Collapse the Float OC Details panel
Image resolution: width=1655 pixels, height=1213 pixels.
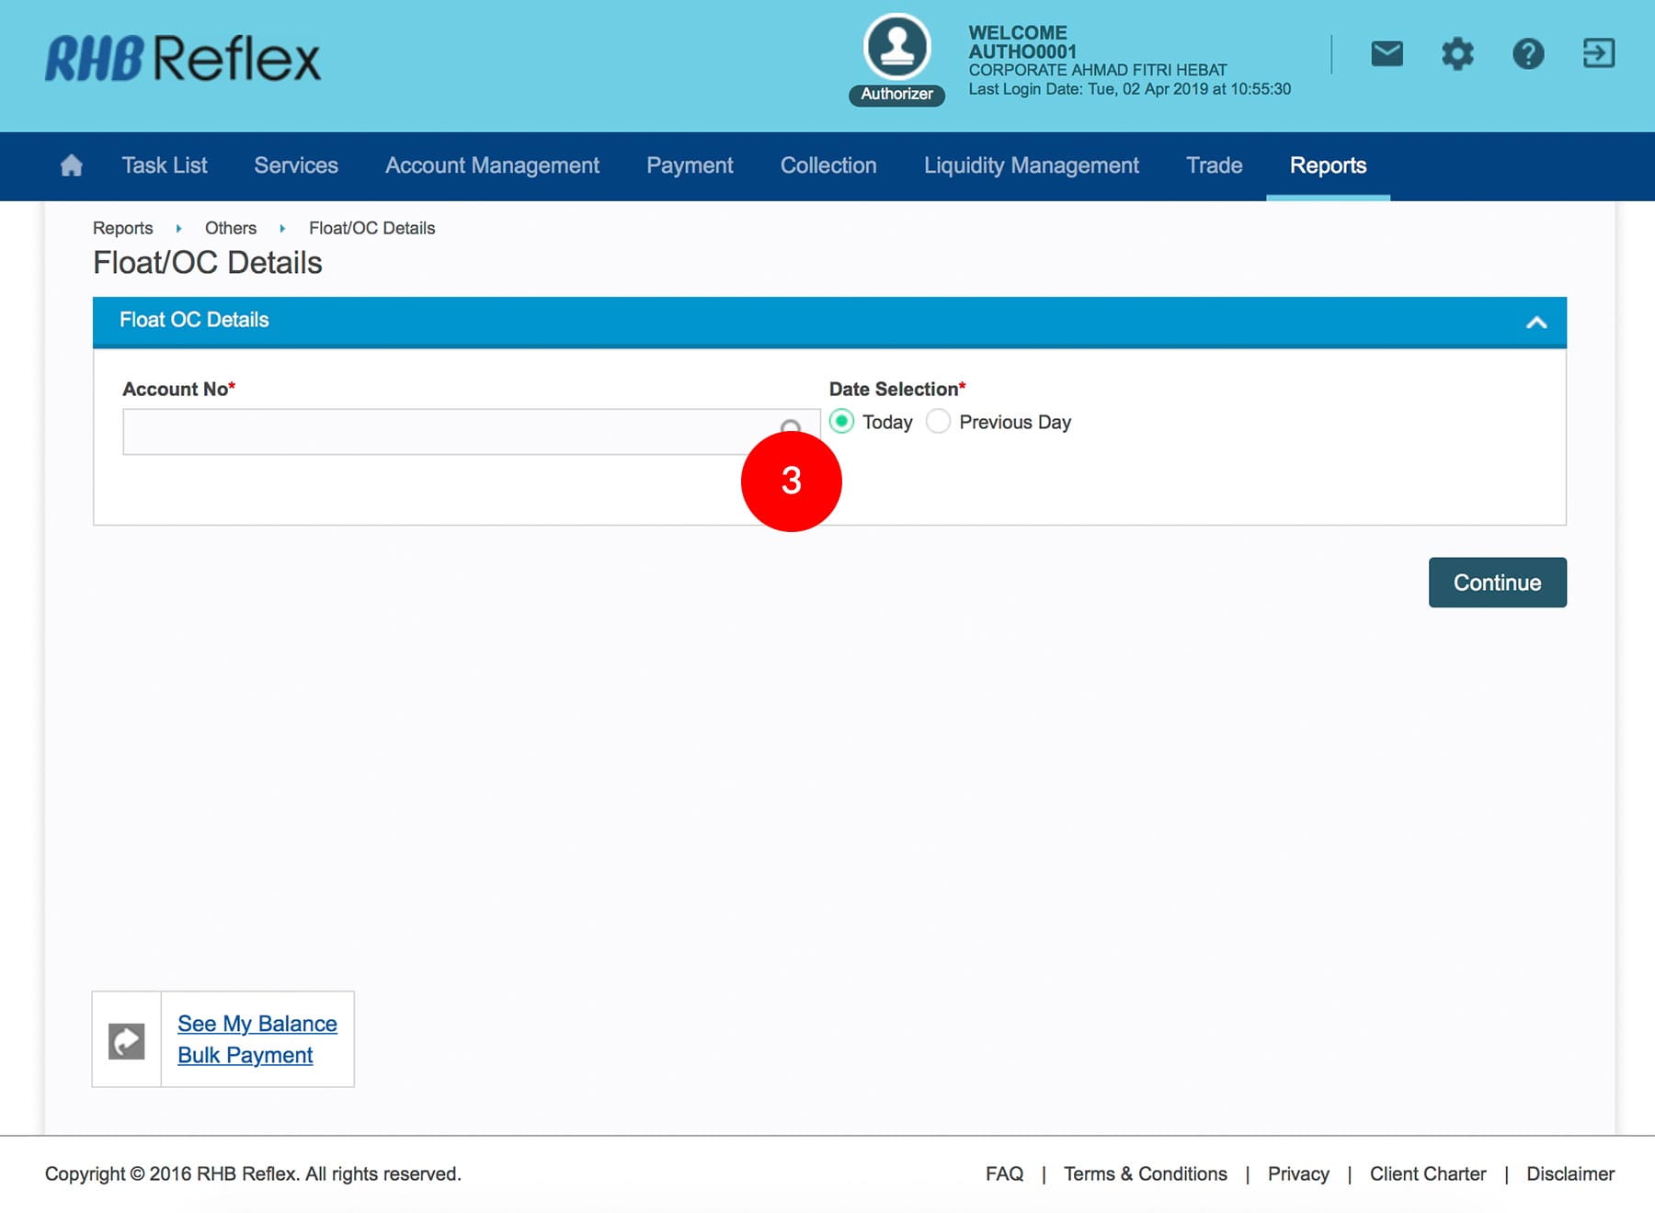click(1535, 322)
